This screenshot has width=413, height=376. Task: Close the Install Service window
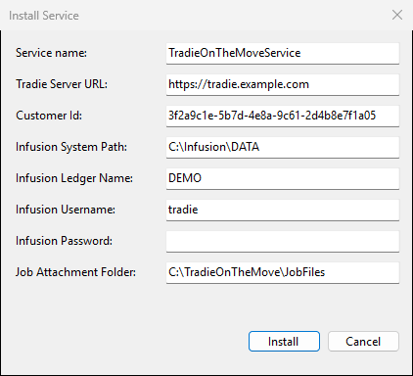[x=397, y=15]
